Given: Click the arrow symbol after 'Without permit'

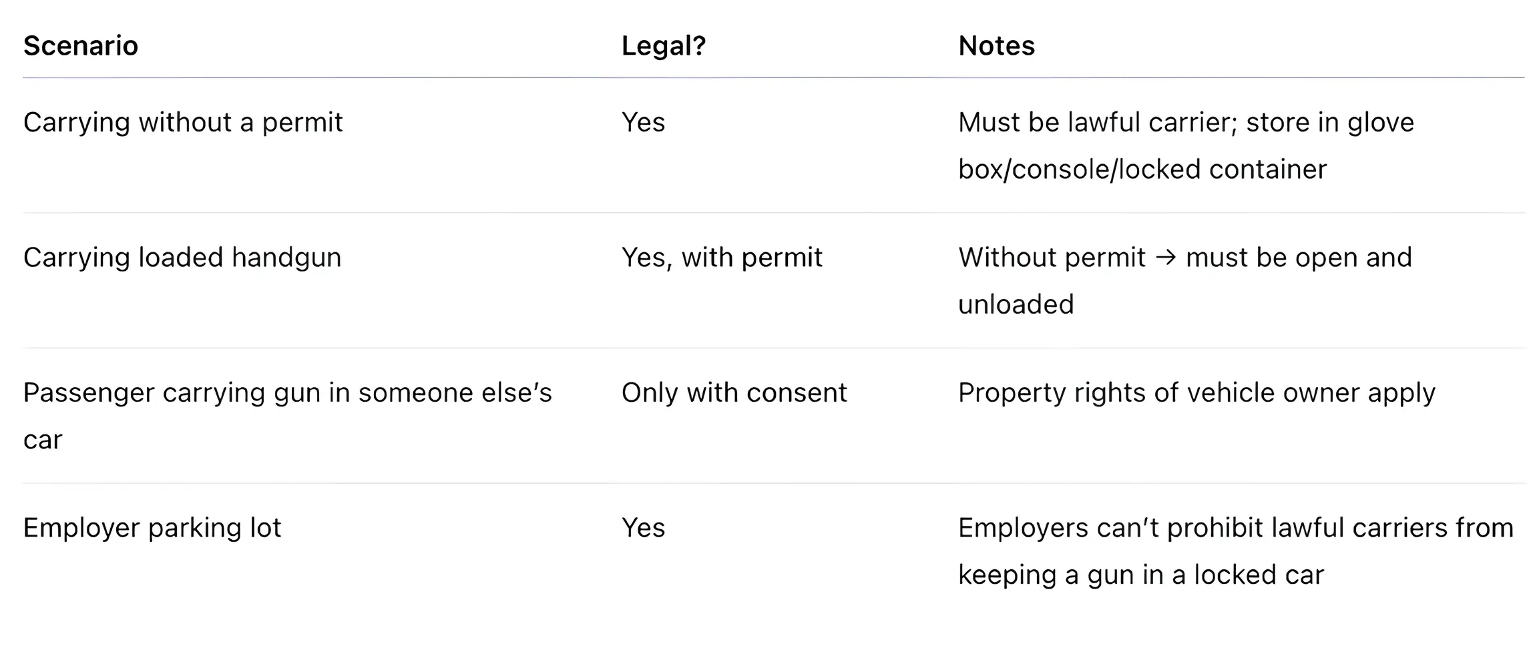Looking at the screenshot, I should 1165,258.
